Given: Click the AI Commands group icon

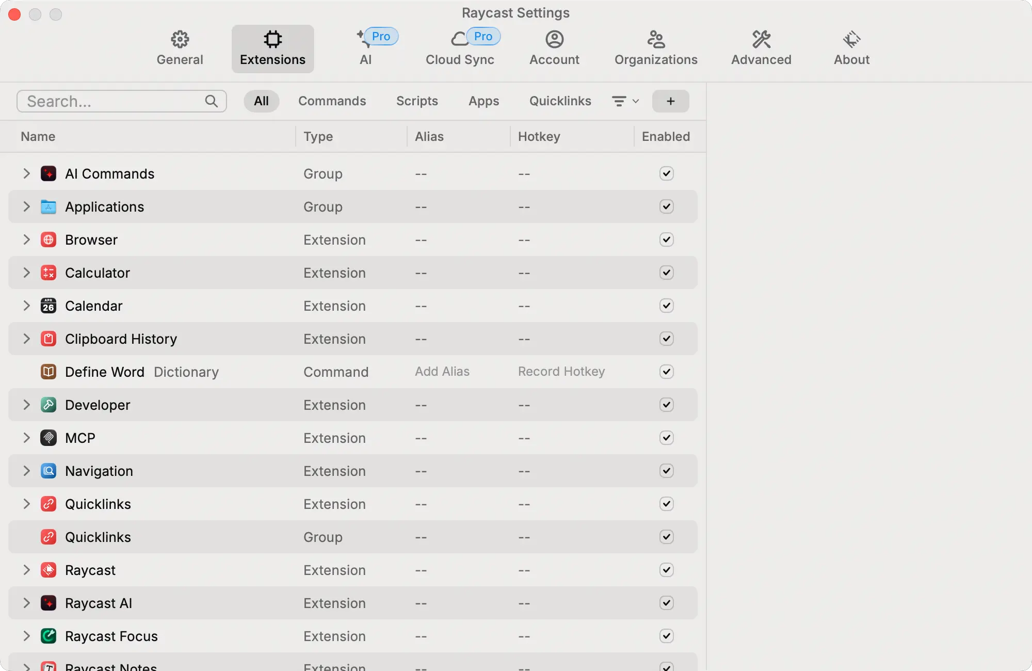Looking at the screenshot, I should 49,173.
